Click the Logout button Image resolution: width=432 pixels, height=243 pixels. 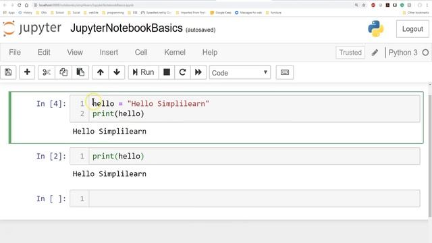412,29
